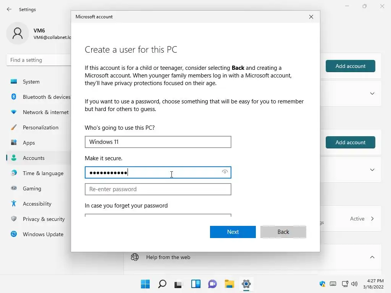This screenshot has width=391, height=293.
Task: Click the password field with dots
Action: pos(158,172)
